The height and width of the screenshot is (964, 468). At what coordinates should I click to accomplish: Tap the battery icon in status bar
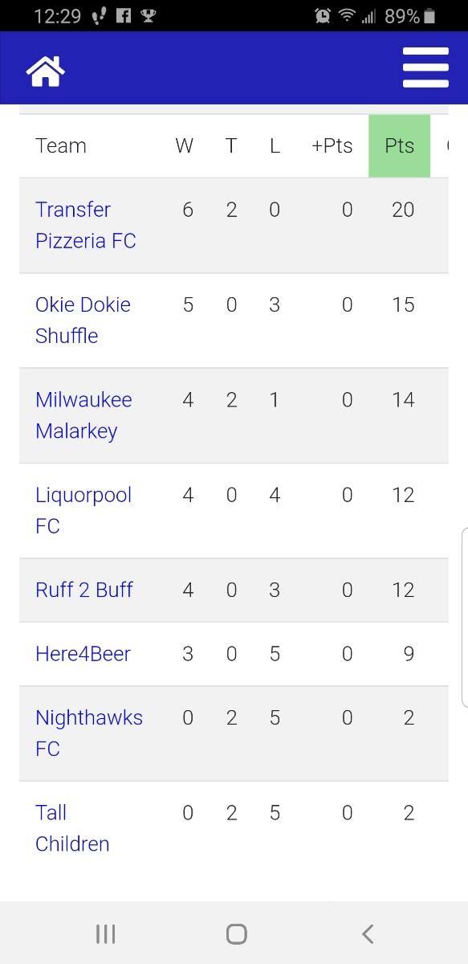click(x=430, y=15)
